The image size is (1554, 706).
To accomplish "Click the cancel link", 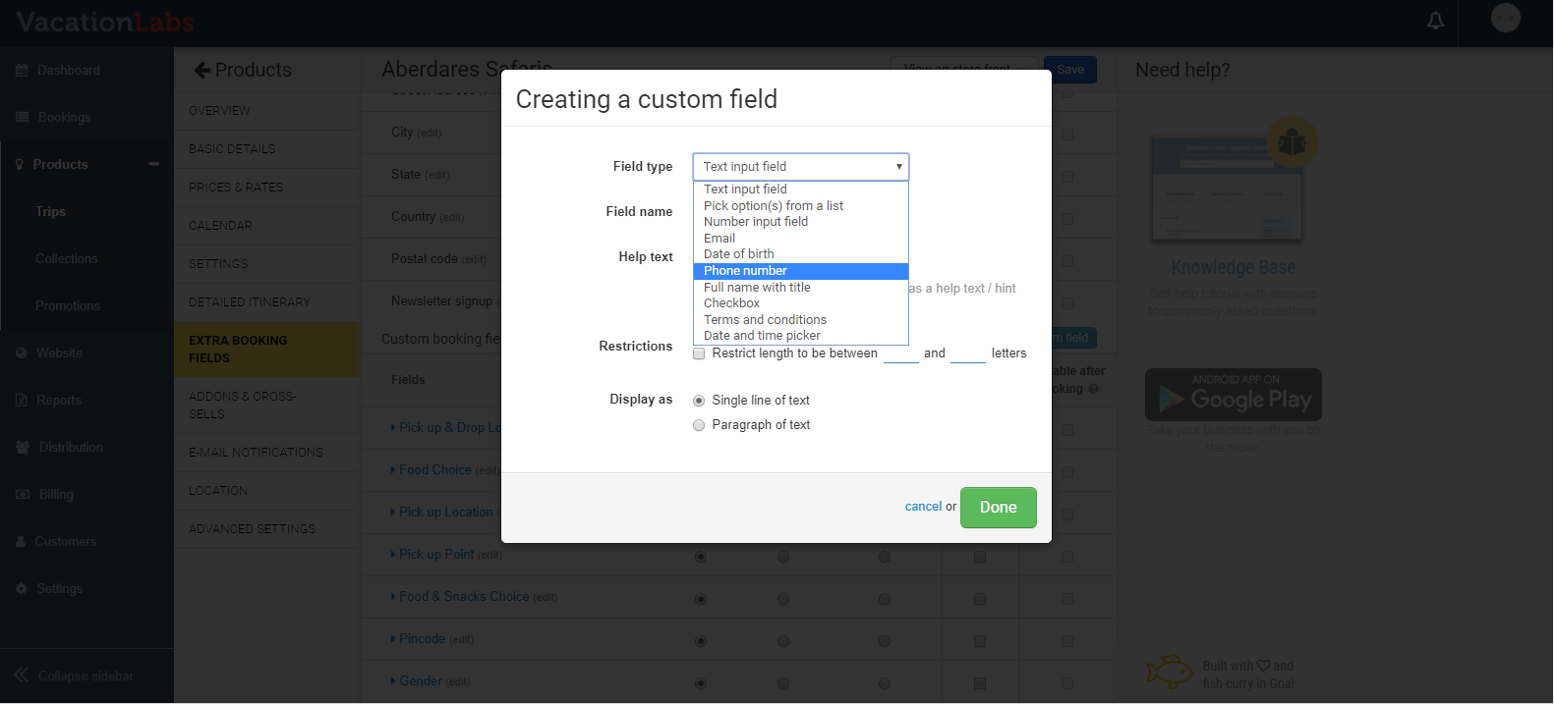I will tap(923, 507).
